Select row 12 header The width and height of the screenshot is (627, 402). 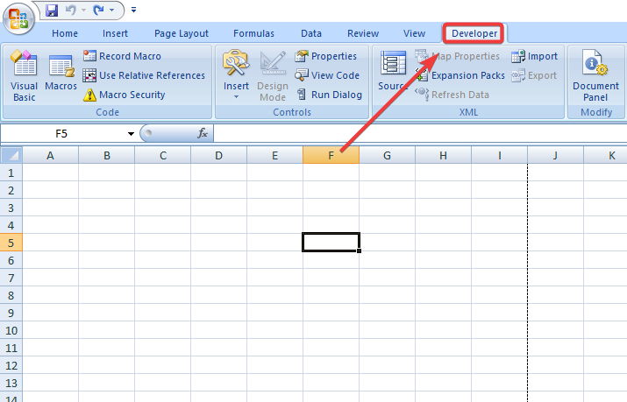coord(11,365)
